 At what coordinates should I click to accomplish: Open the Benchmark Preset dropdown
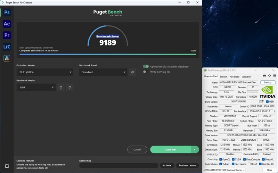coord(103,72)
